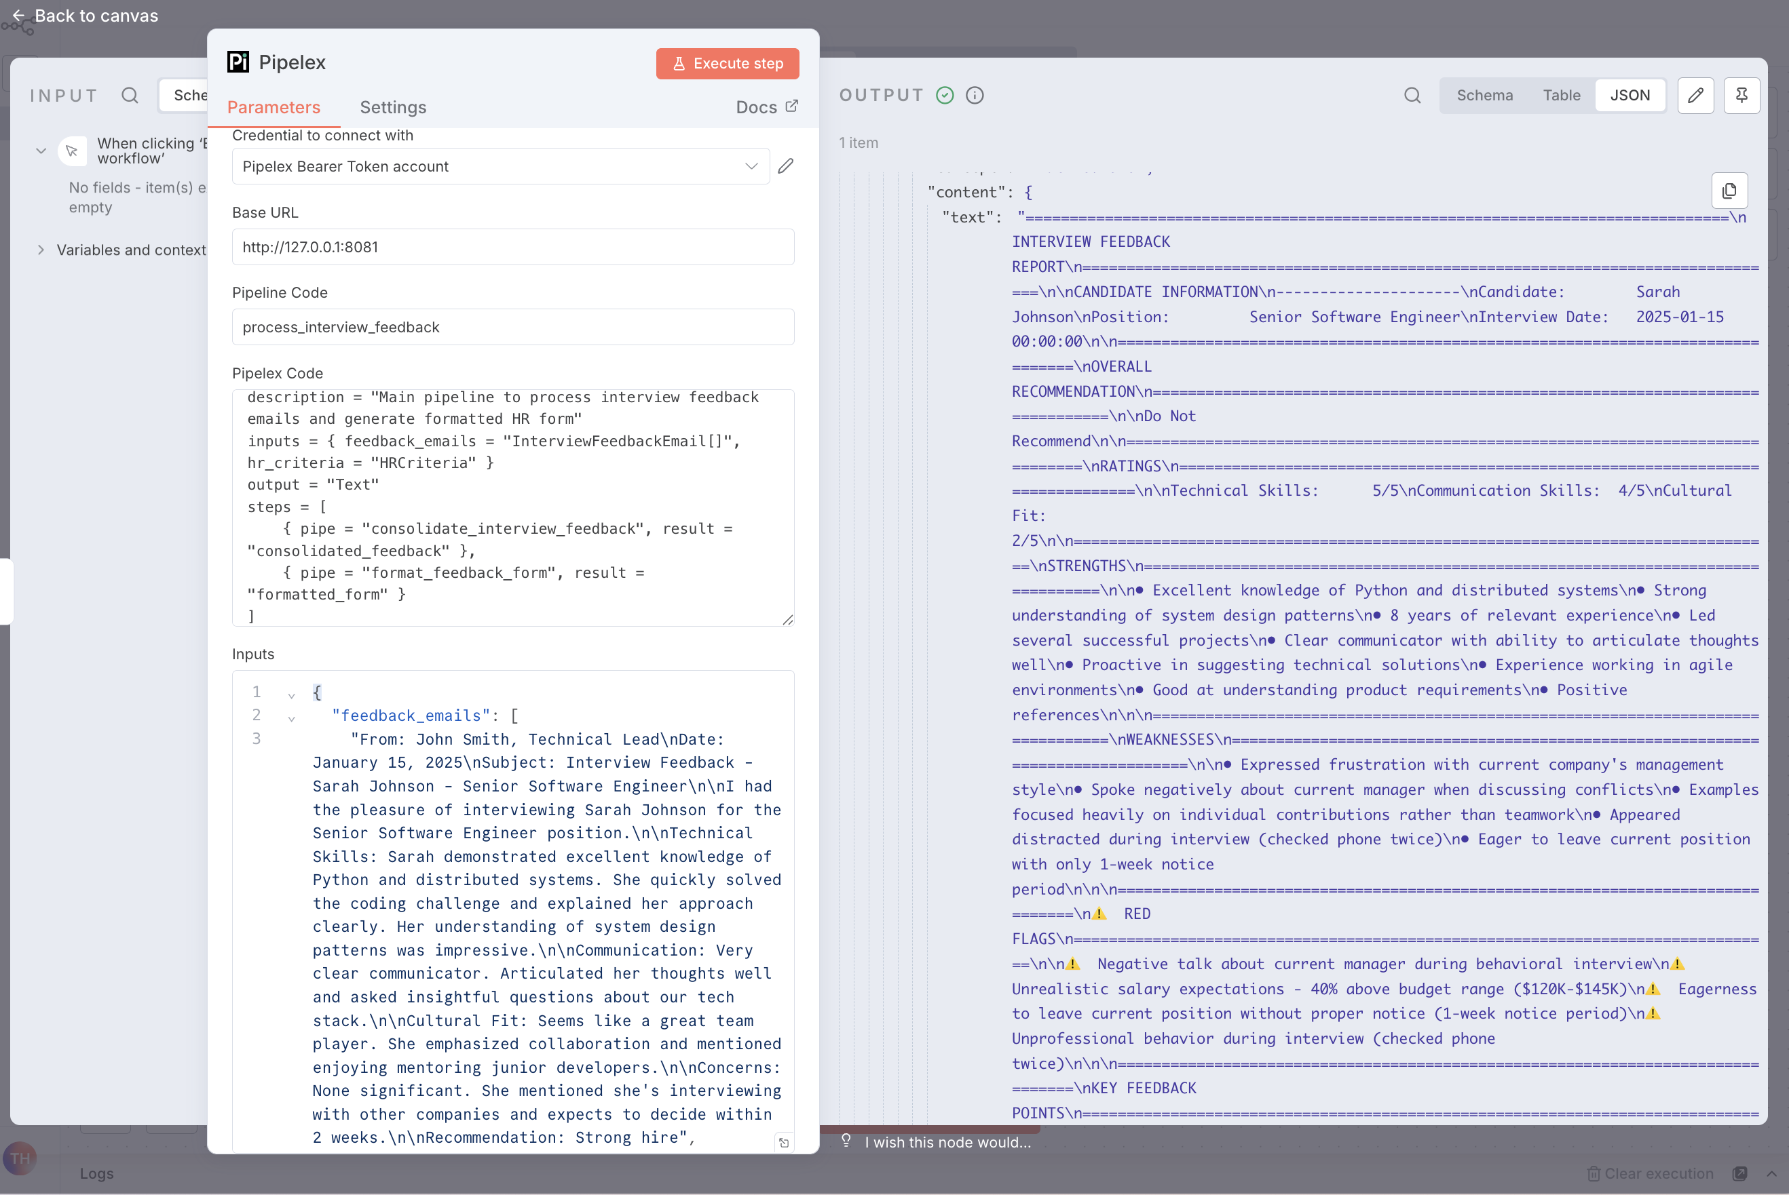
Task: Open the Pipelex Bearer Token credential dropdown
Action: click(x=500, y=166)
